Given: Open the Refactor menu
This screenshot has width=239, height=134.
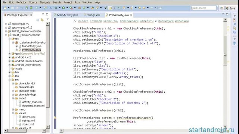Looking at the screenshot, I should (21, 3).
